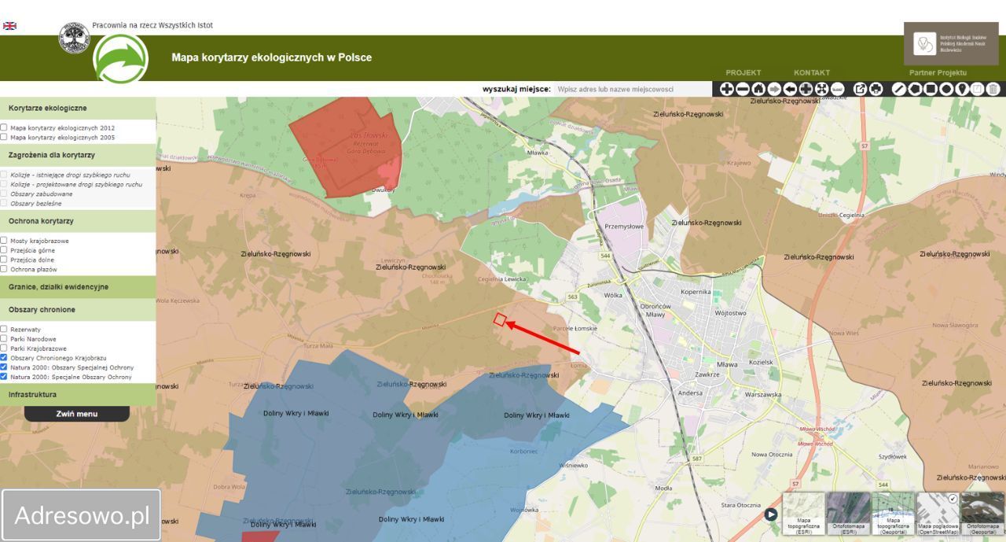The width and height of the screenshot is (1006, 542).
Task: Enable Mapa korytarzy ekologicznych 2012 layer
Action: point(4,127)
